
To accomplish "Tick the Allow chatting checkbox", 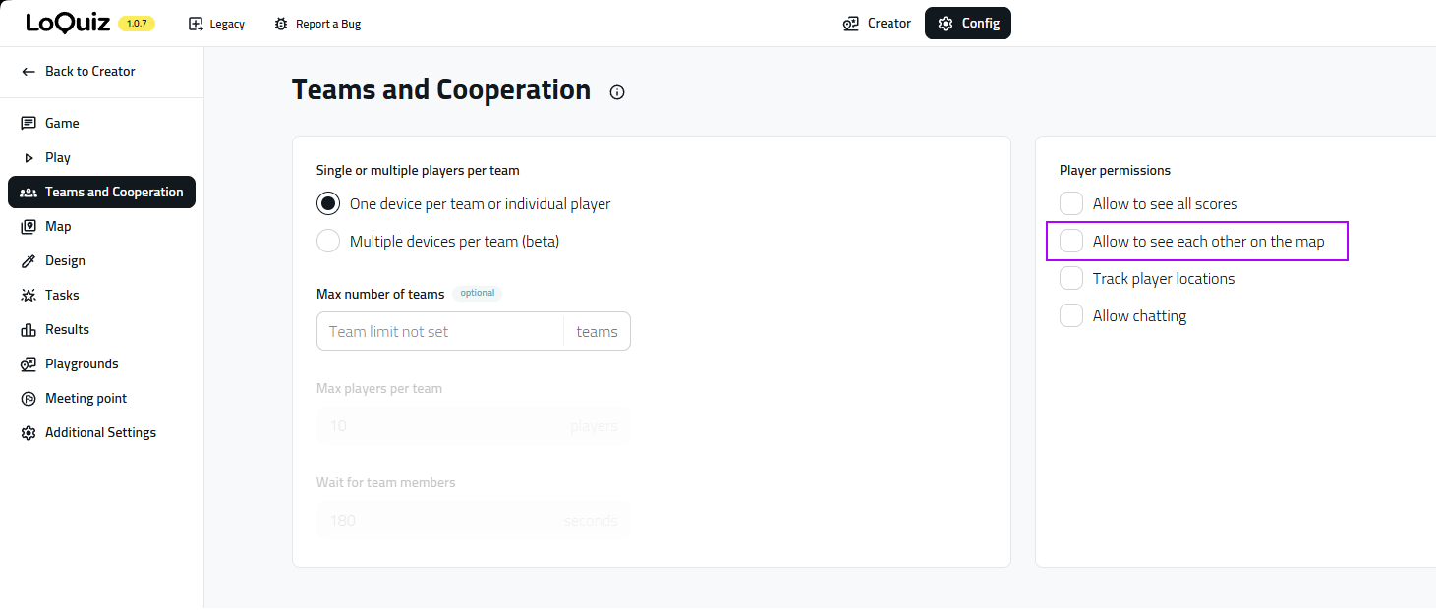I will coord(1071,316).
